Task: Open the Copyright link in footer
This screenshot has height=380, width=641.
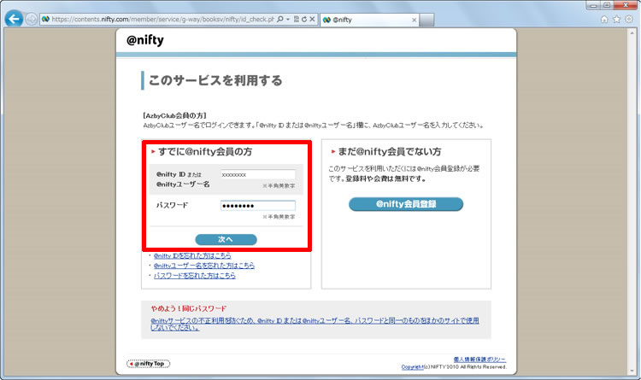Action: [412, 367]
